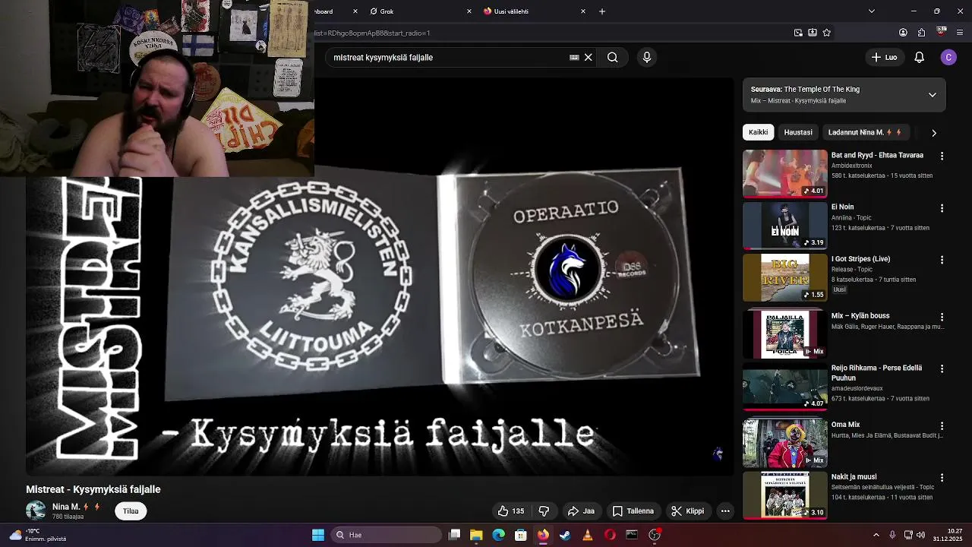Open options menu for Ei Noin video

point(942,207)
